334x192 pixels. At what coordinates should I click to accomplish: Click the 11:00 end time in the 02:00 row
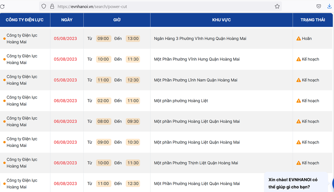click(x=133, y=101)
